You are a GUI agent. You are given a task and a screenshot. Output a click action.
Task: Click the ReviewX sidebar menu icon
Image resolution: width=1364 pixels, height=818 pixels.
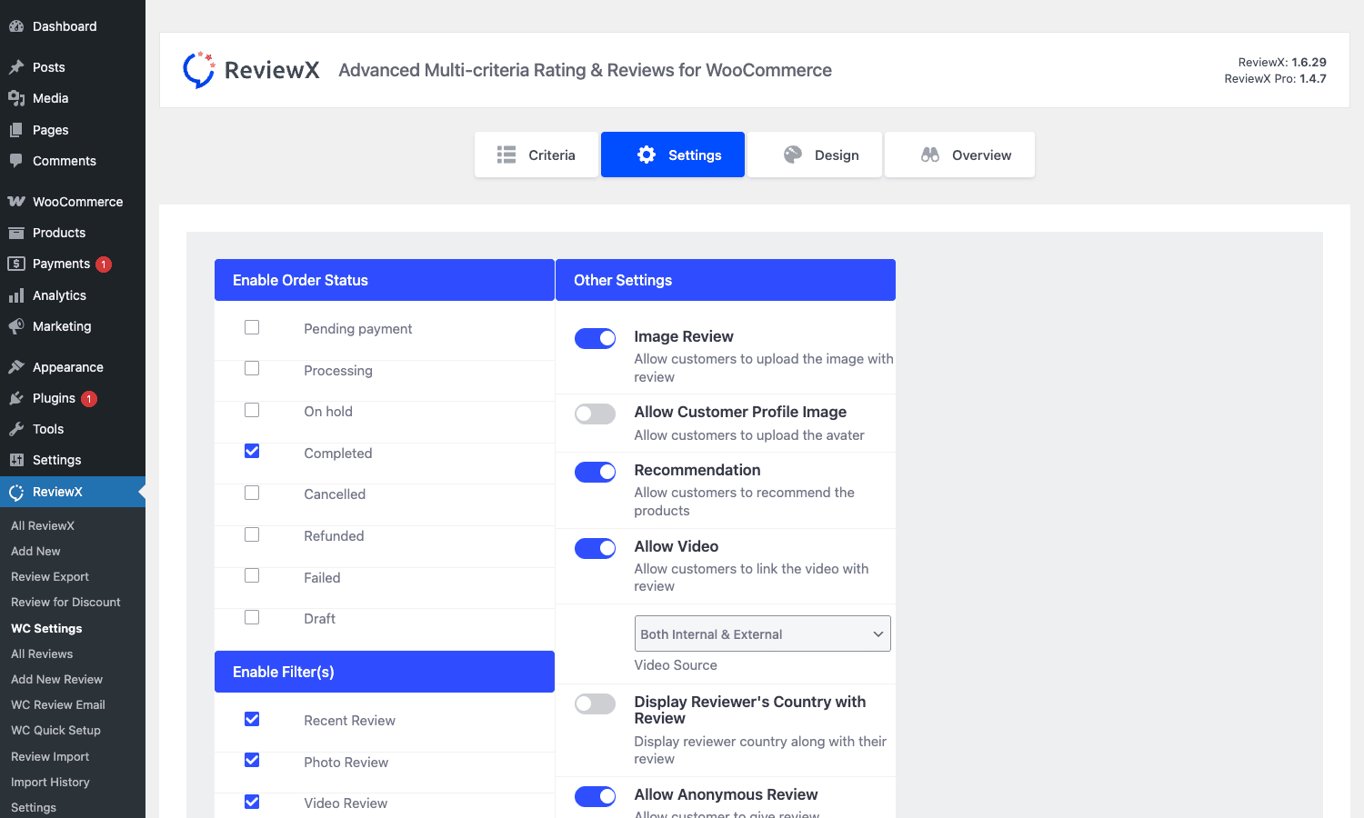16,492
